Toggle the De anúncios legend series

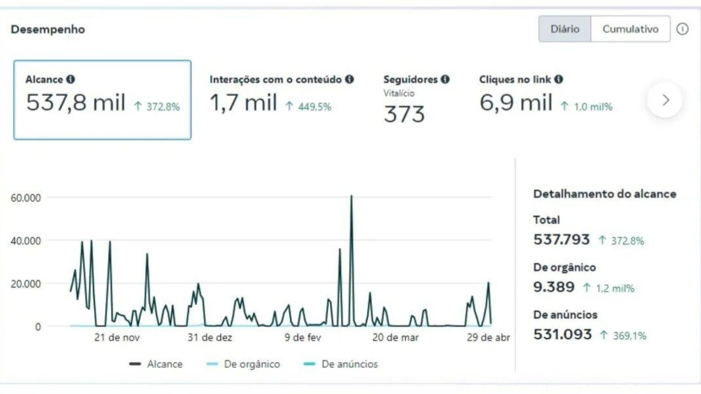click(340, 364)
